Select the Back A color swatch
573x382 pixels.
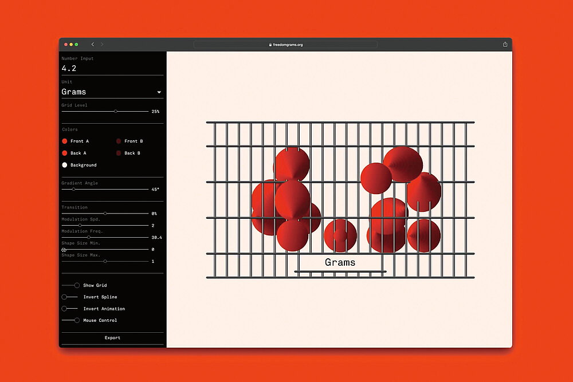pyautogui.click(x=65, y=153)
